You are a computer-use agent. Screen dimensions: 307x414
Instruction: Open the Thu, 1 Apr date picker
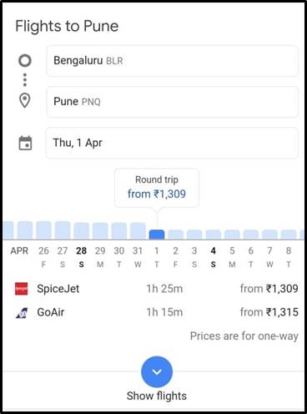coord(172,143)
